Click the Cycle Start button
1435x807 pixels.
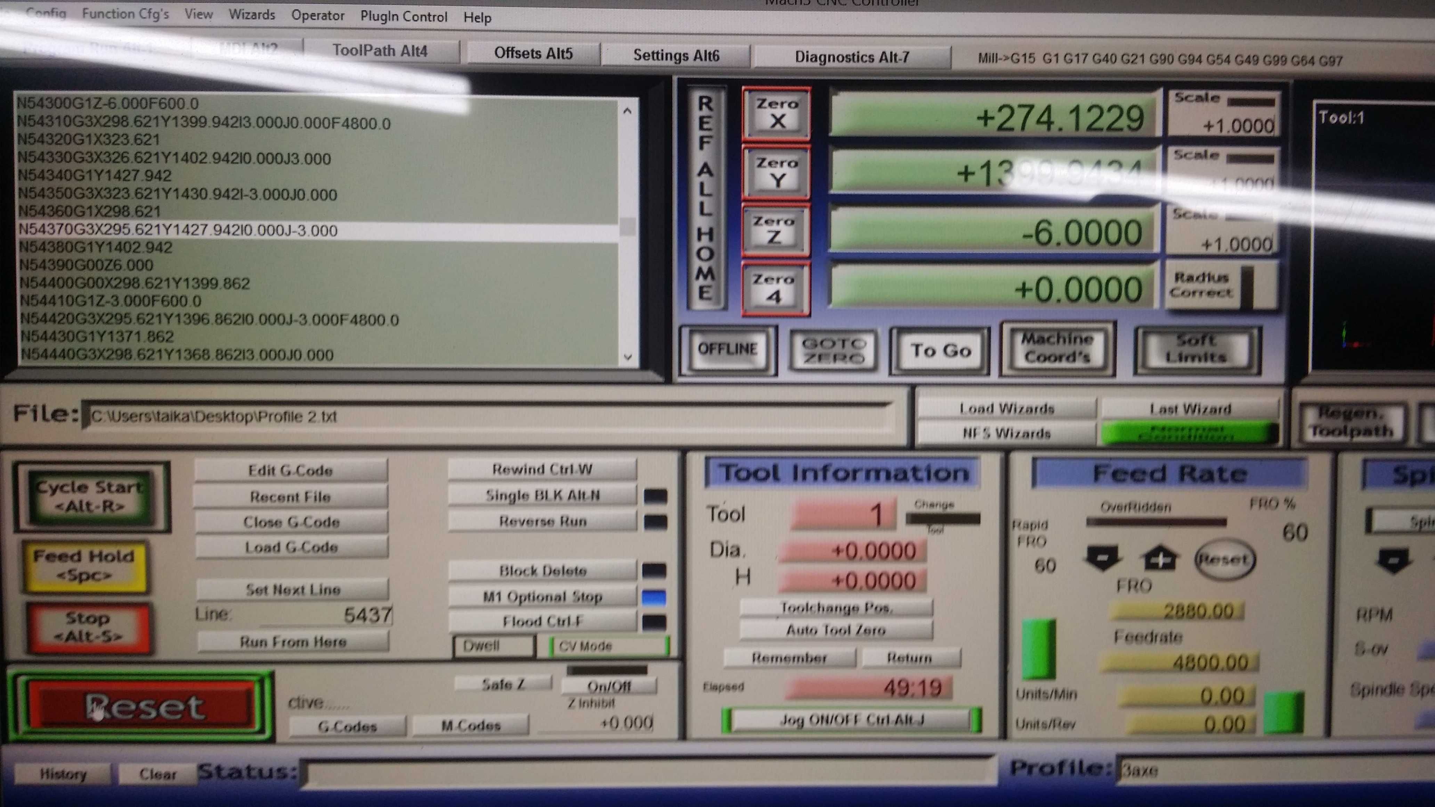91,496
